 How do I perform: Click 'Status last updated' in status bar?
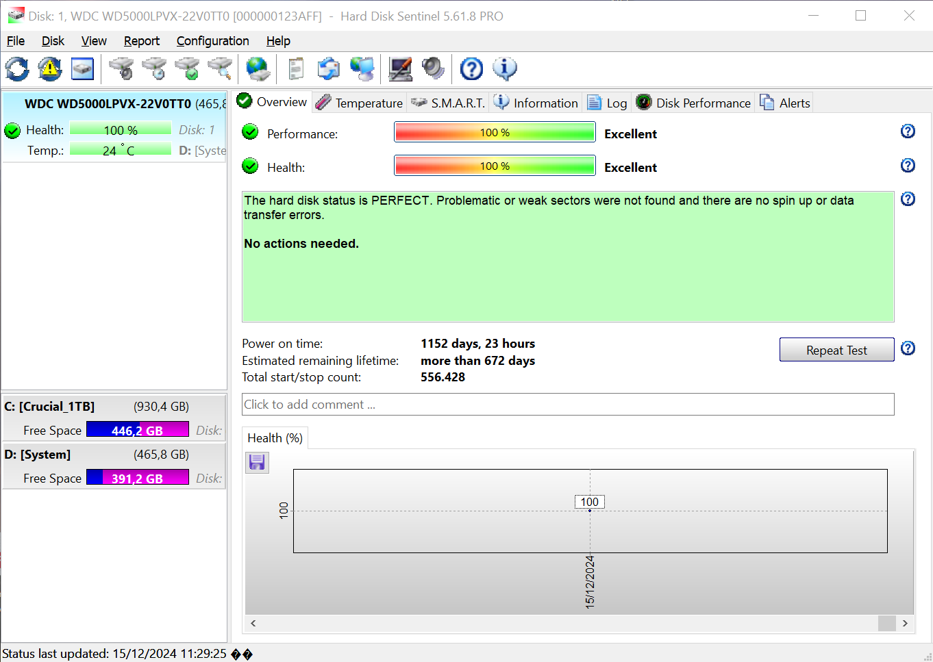[114, 654]
